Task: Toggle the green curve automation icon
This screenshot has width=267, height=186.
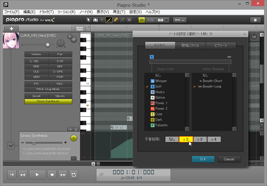Action: tap(11, 146)
